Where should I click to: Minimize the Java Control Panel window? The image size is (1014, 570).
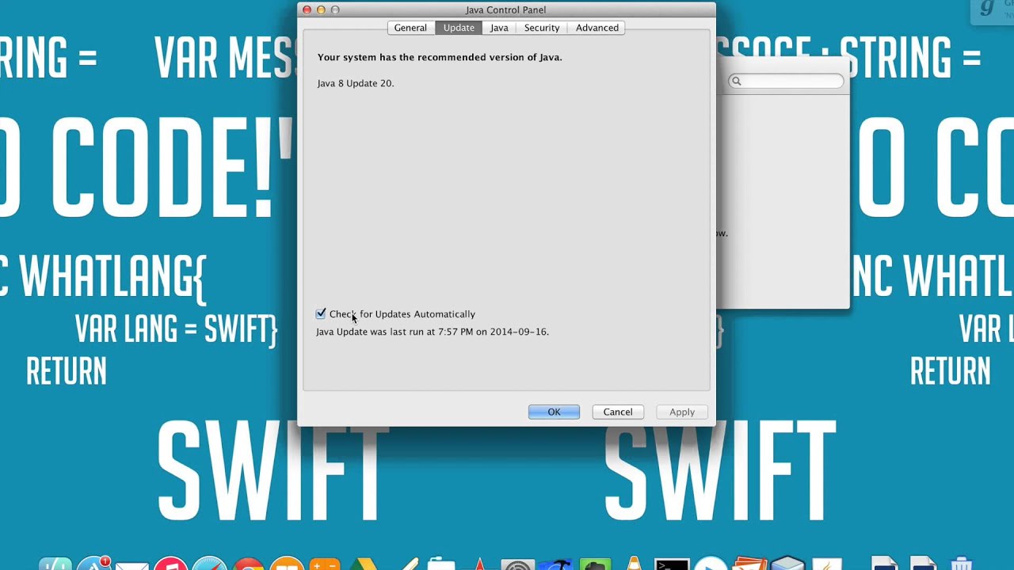tap(321, 9)
